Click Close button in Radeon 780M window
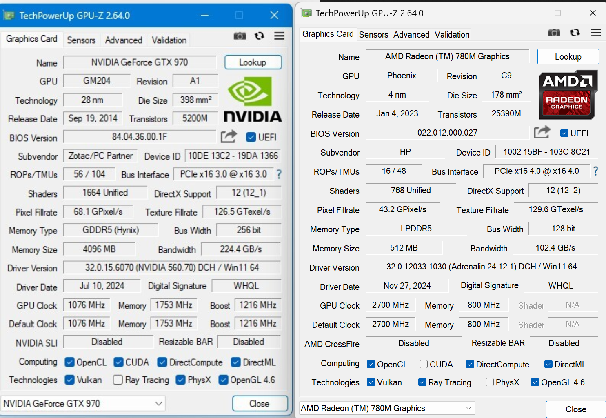 (576, 409)
